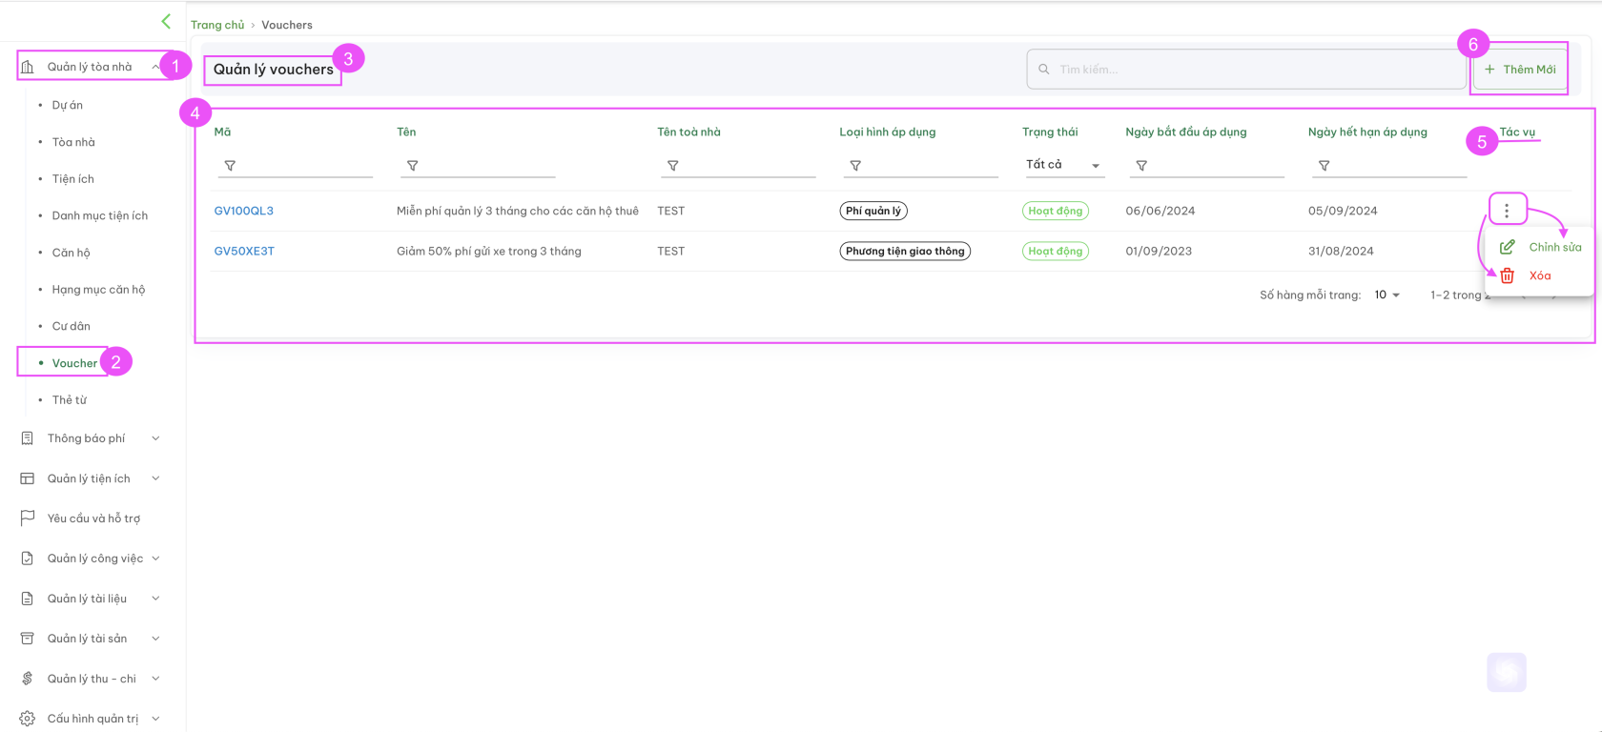1602x732 pixels.
Task: Click the Quản lý tài sản archive icon
Action: coord(28,639)
